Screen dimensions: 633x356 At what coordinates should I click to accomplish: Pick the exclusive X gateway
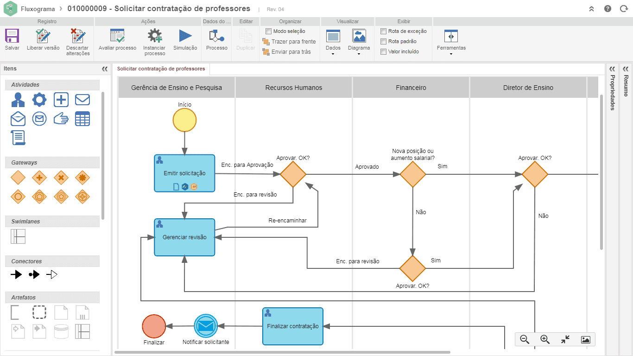pyautogui.click(x=61, y=178)
